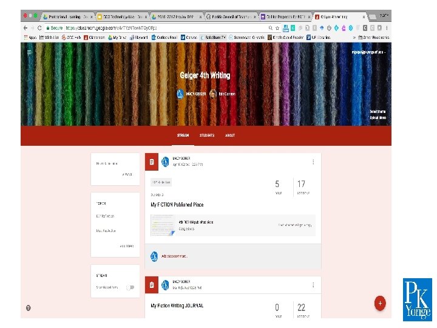Reload the page with the refresh icon
Viewport: 437px width, 328px height.
tap(39, 28)
